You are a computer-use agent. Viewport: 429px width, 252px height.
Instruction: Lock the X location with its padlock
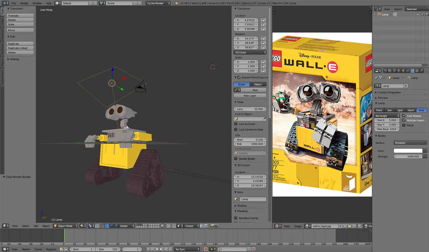click(x=263, y=20)
